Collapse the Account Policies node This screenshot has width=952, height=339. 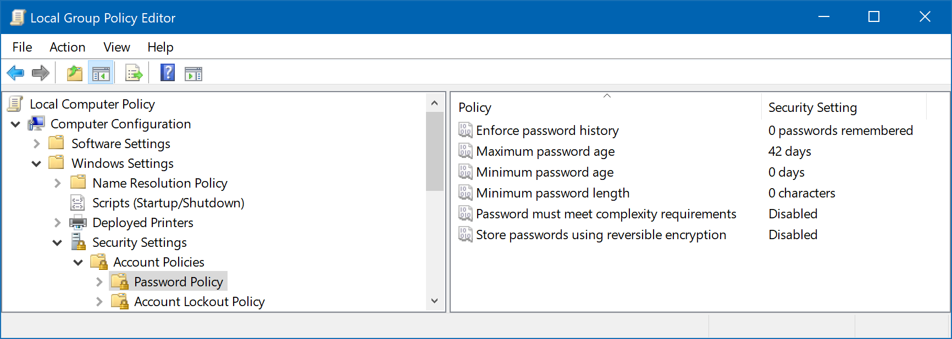click(x=78, y=262)
